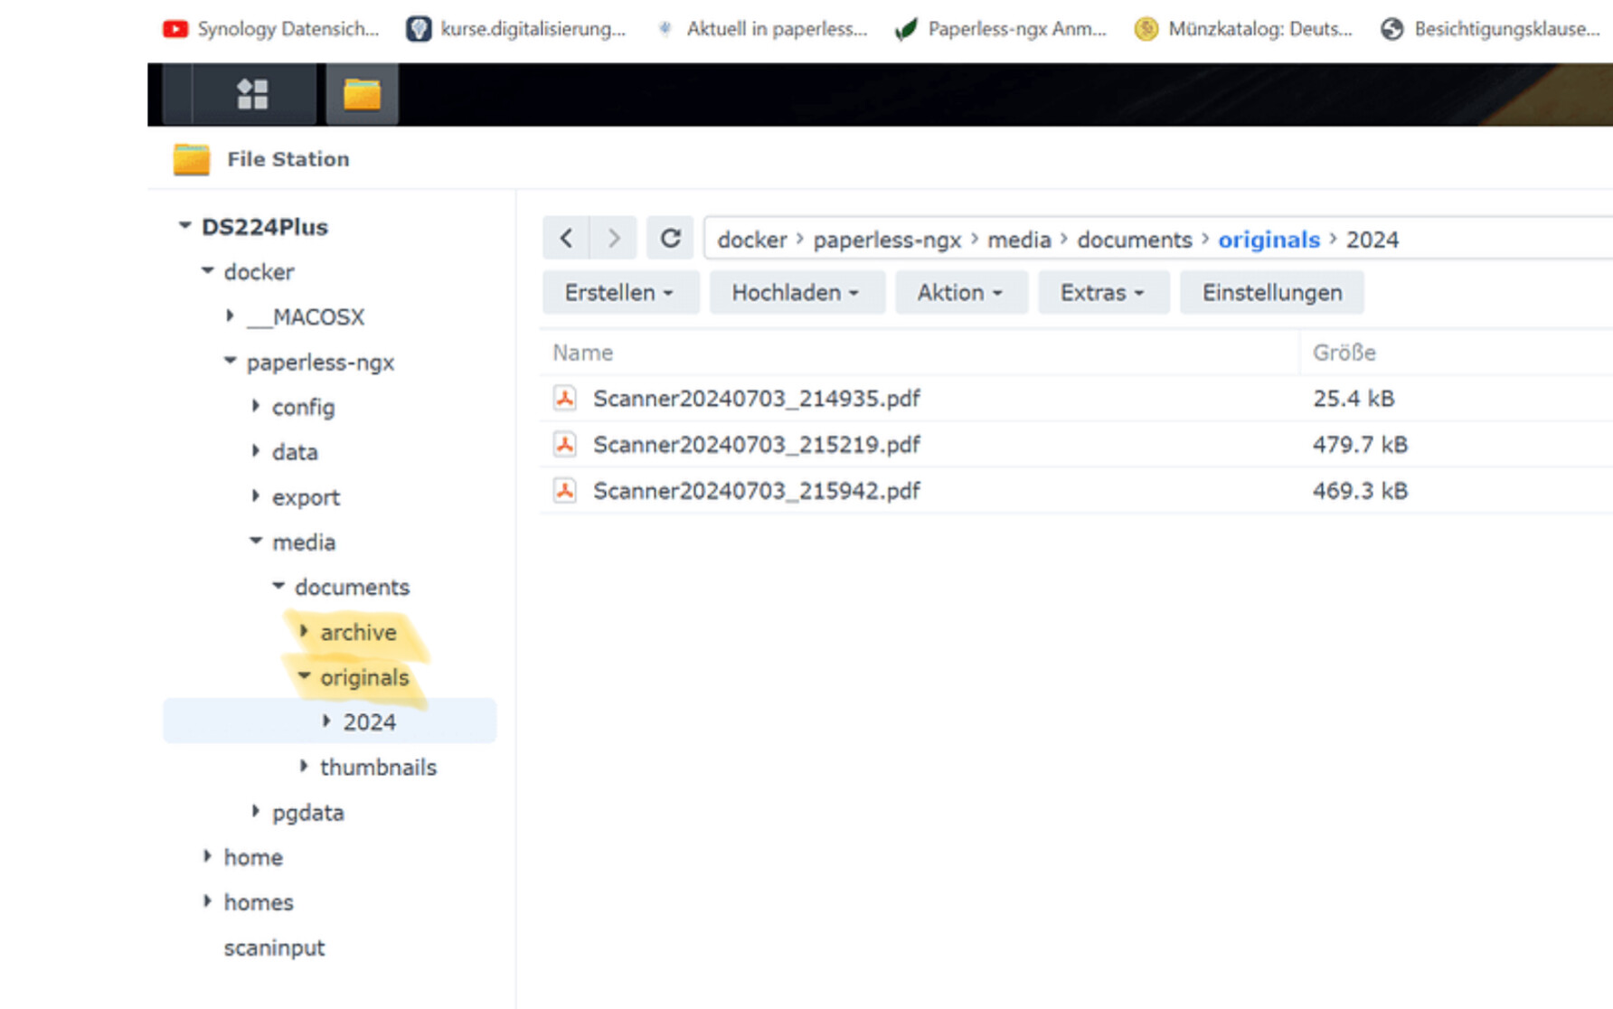Select the config folder in tree
Viewport: 1613px width, 1009px height.
(304, 407)
